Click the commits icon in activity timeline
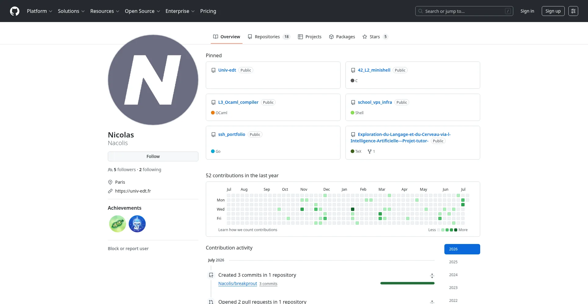 [211, 275]
